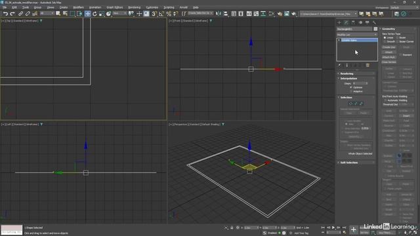Toggle the Angle Snap icon

coord(161,14)
